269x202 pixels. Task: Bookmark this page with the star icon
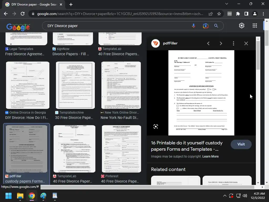pyautogui.click(x=219, y=14)
